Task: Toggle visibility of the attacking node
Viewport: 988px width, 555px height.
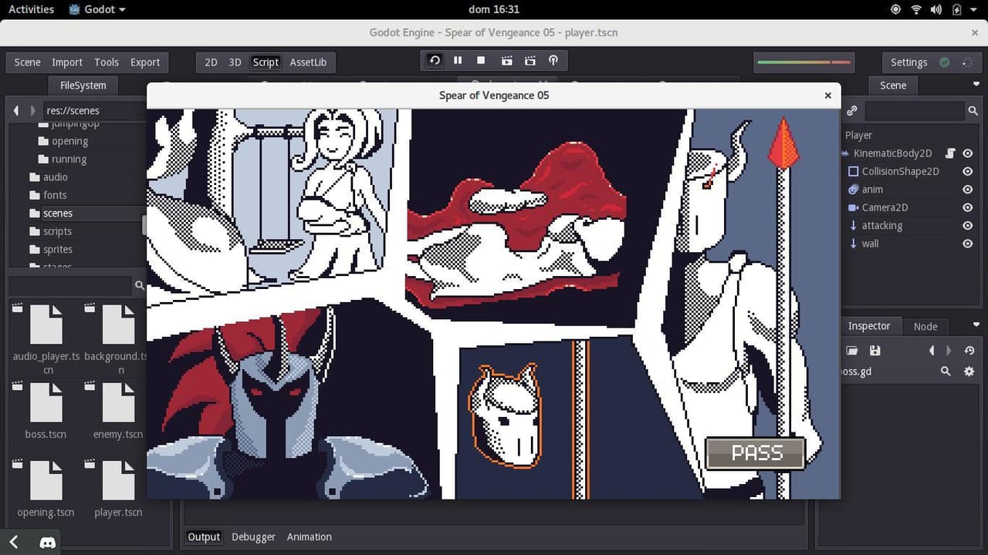Action: point(967,225)
